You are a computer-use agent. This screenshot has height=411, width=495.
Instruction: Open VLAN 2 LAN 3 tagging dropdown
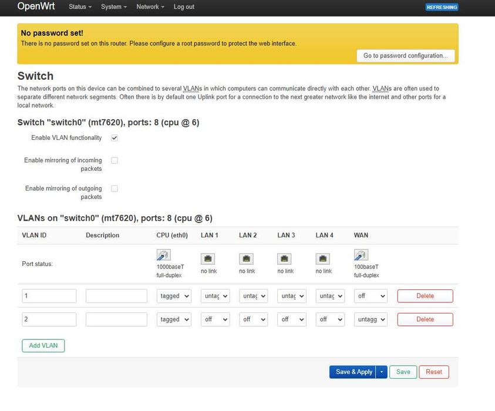point(292,319)
